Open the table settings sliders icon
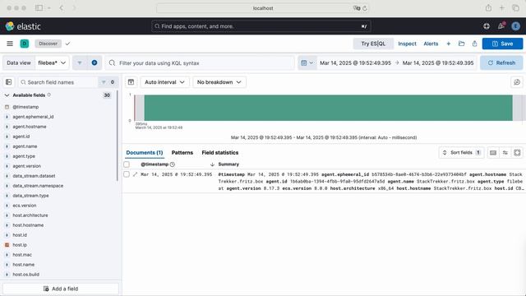 pos(505,153)
